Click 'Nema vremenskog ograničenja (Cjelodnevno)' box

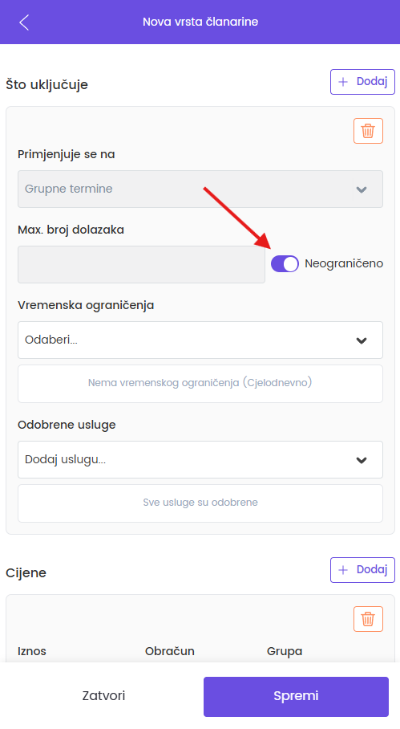(x=200, y=384)
